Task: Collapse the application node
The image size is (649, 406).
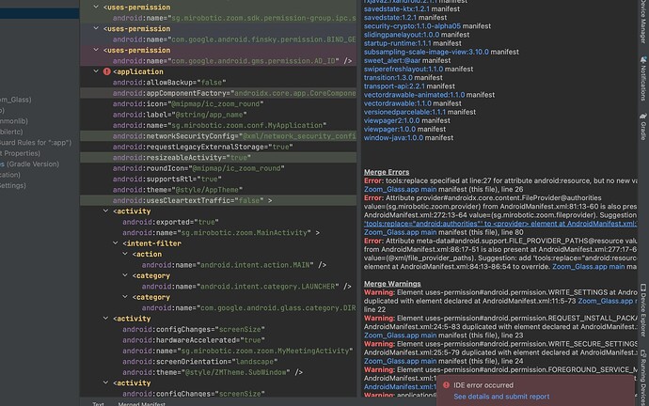Action: tap(96, 71)
